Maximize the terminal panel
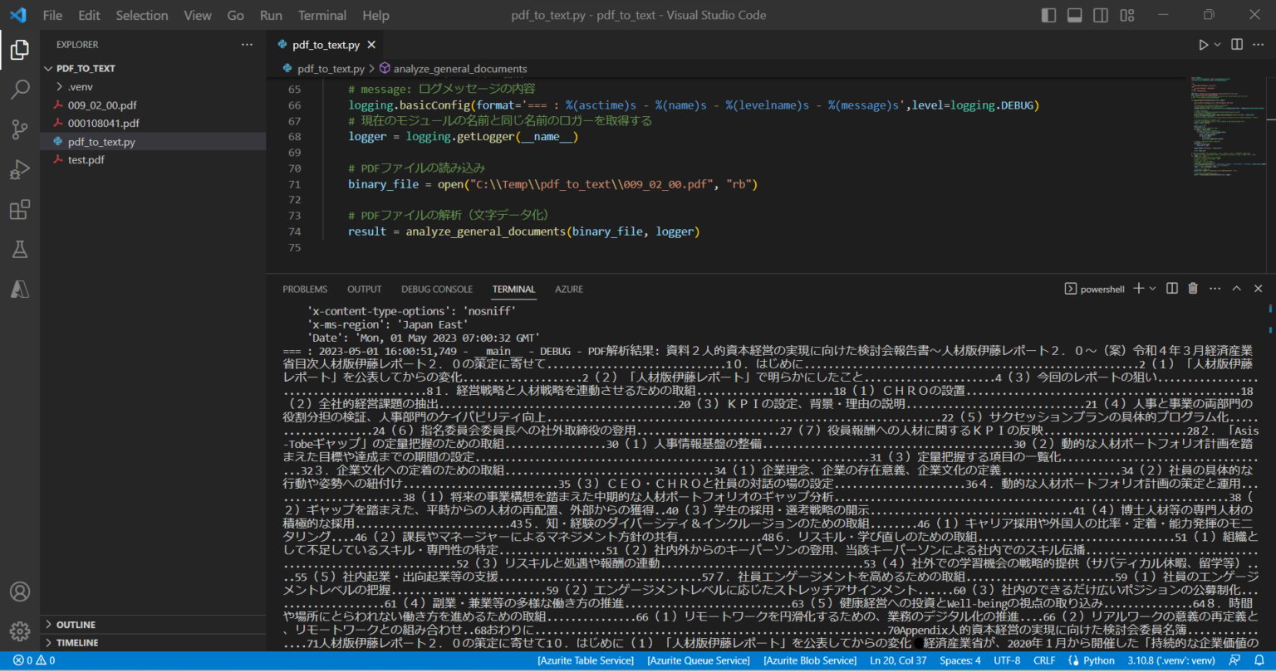This screenshot has width=1276, height=672. (1237, 288)
